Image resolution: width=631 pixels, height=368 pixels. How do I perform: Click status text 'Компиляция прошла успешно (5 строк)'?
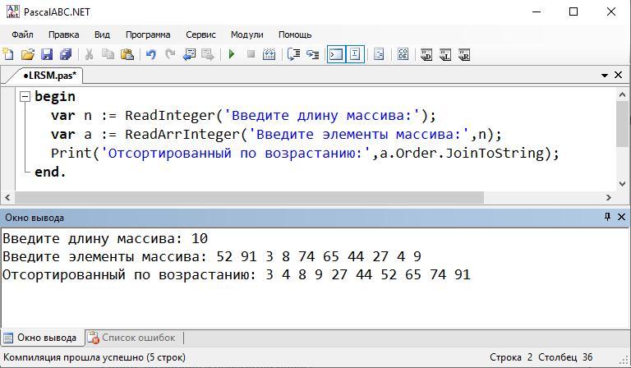point(94,357)
